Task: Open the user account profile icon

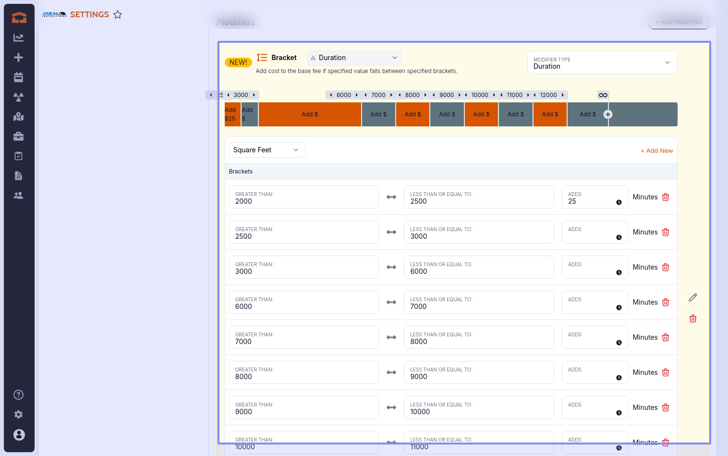Action: tap(19, 435)
